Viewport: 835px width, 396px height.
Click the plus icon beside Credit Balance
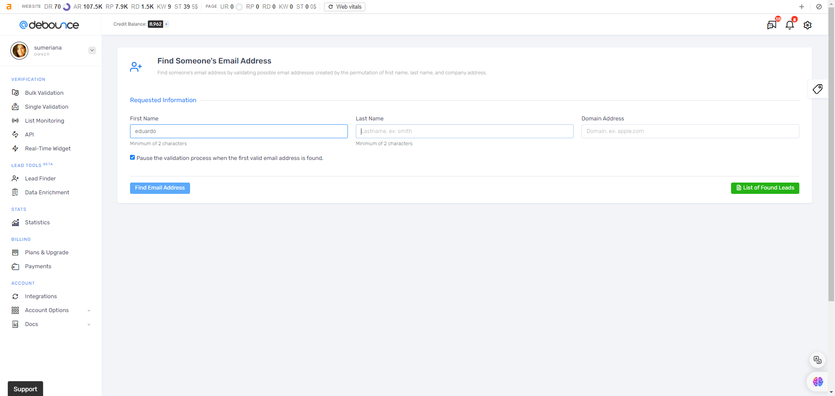pos(167,24)
